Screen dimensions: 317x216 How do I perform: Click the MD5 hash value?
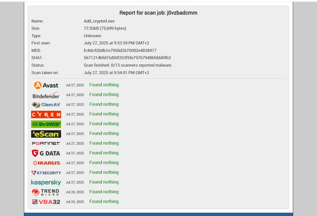[120, 51]
